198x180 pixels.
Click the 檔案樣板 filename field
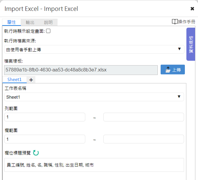pos(81,70)
